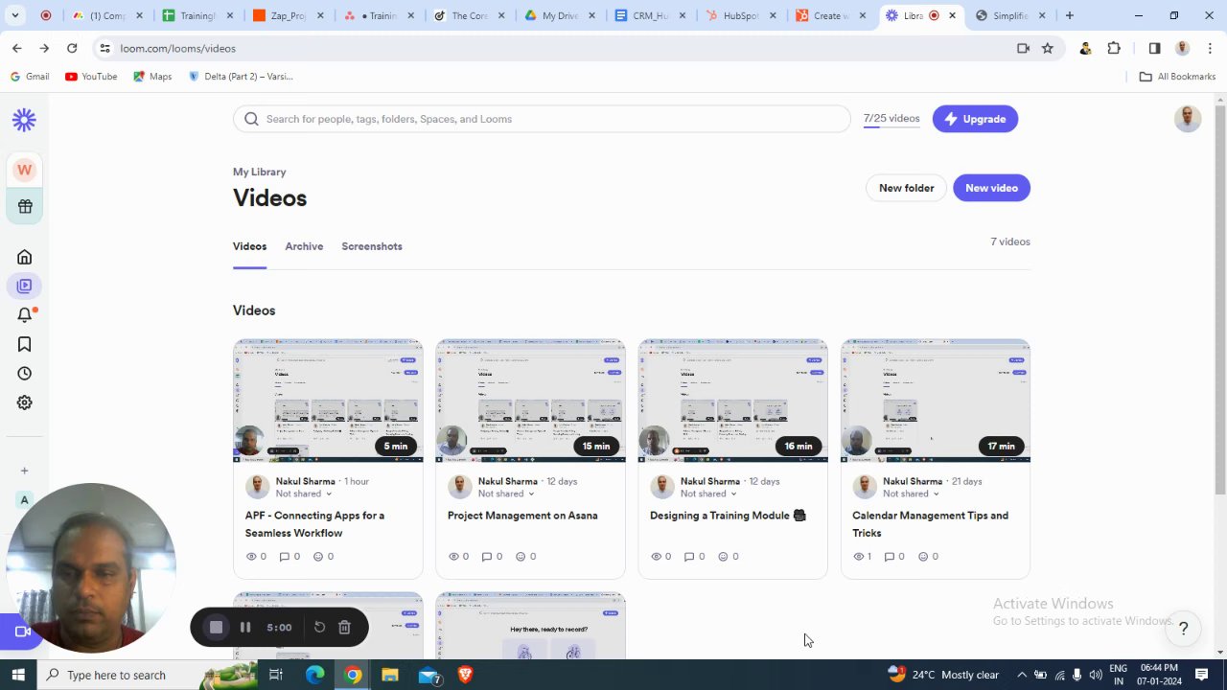
Task: Switch to the Screenshots tab
Action: (x=372, y=246)
